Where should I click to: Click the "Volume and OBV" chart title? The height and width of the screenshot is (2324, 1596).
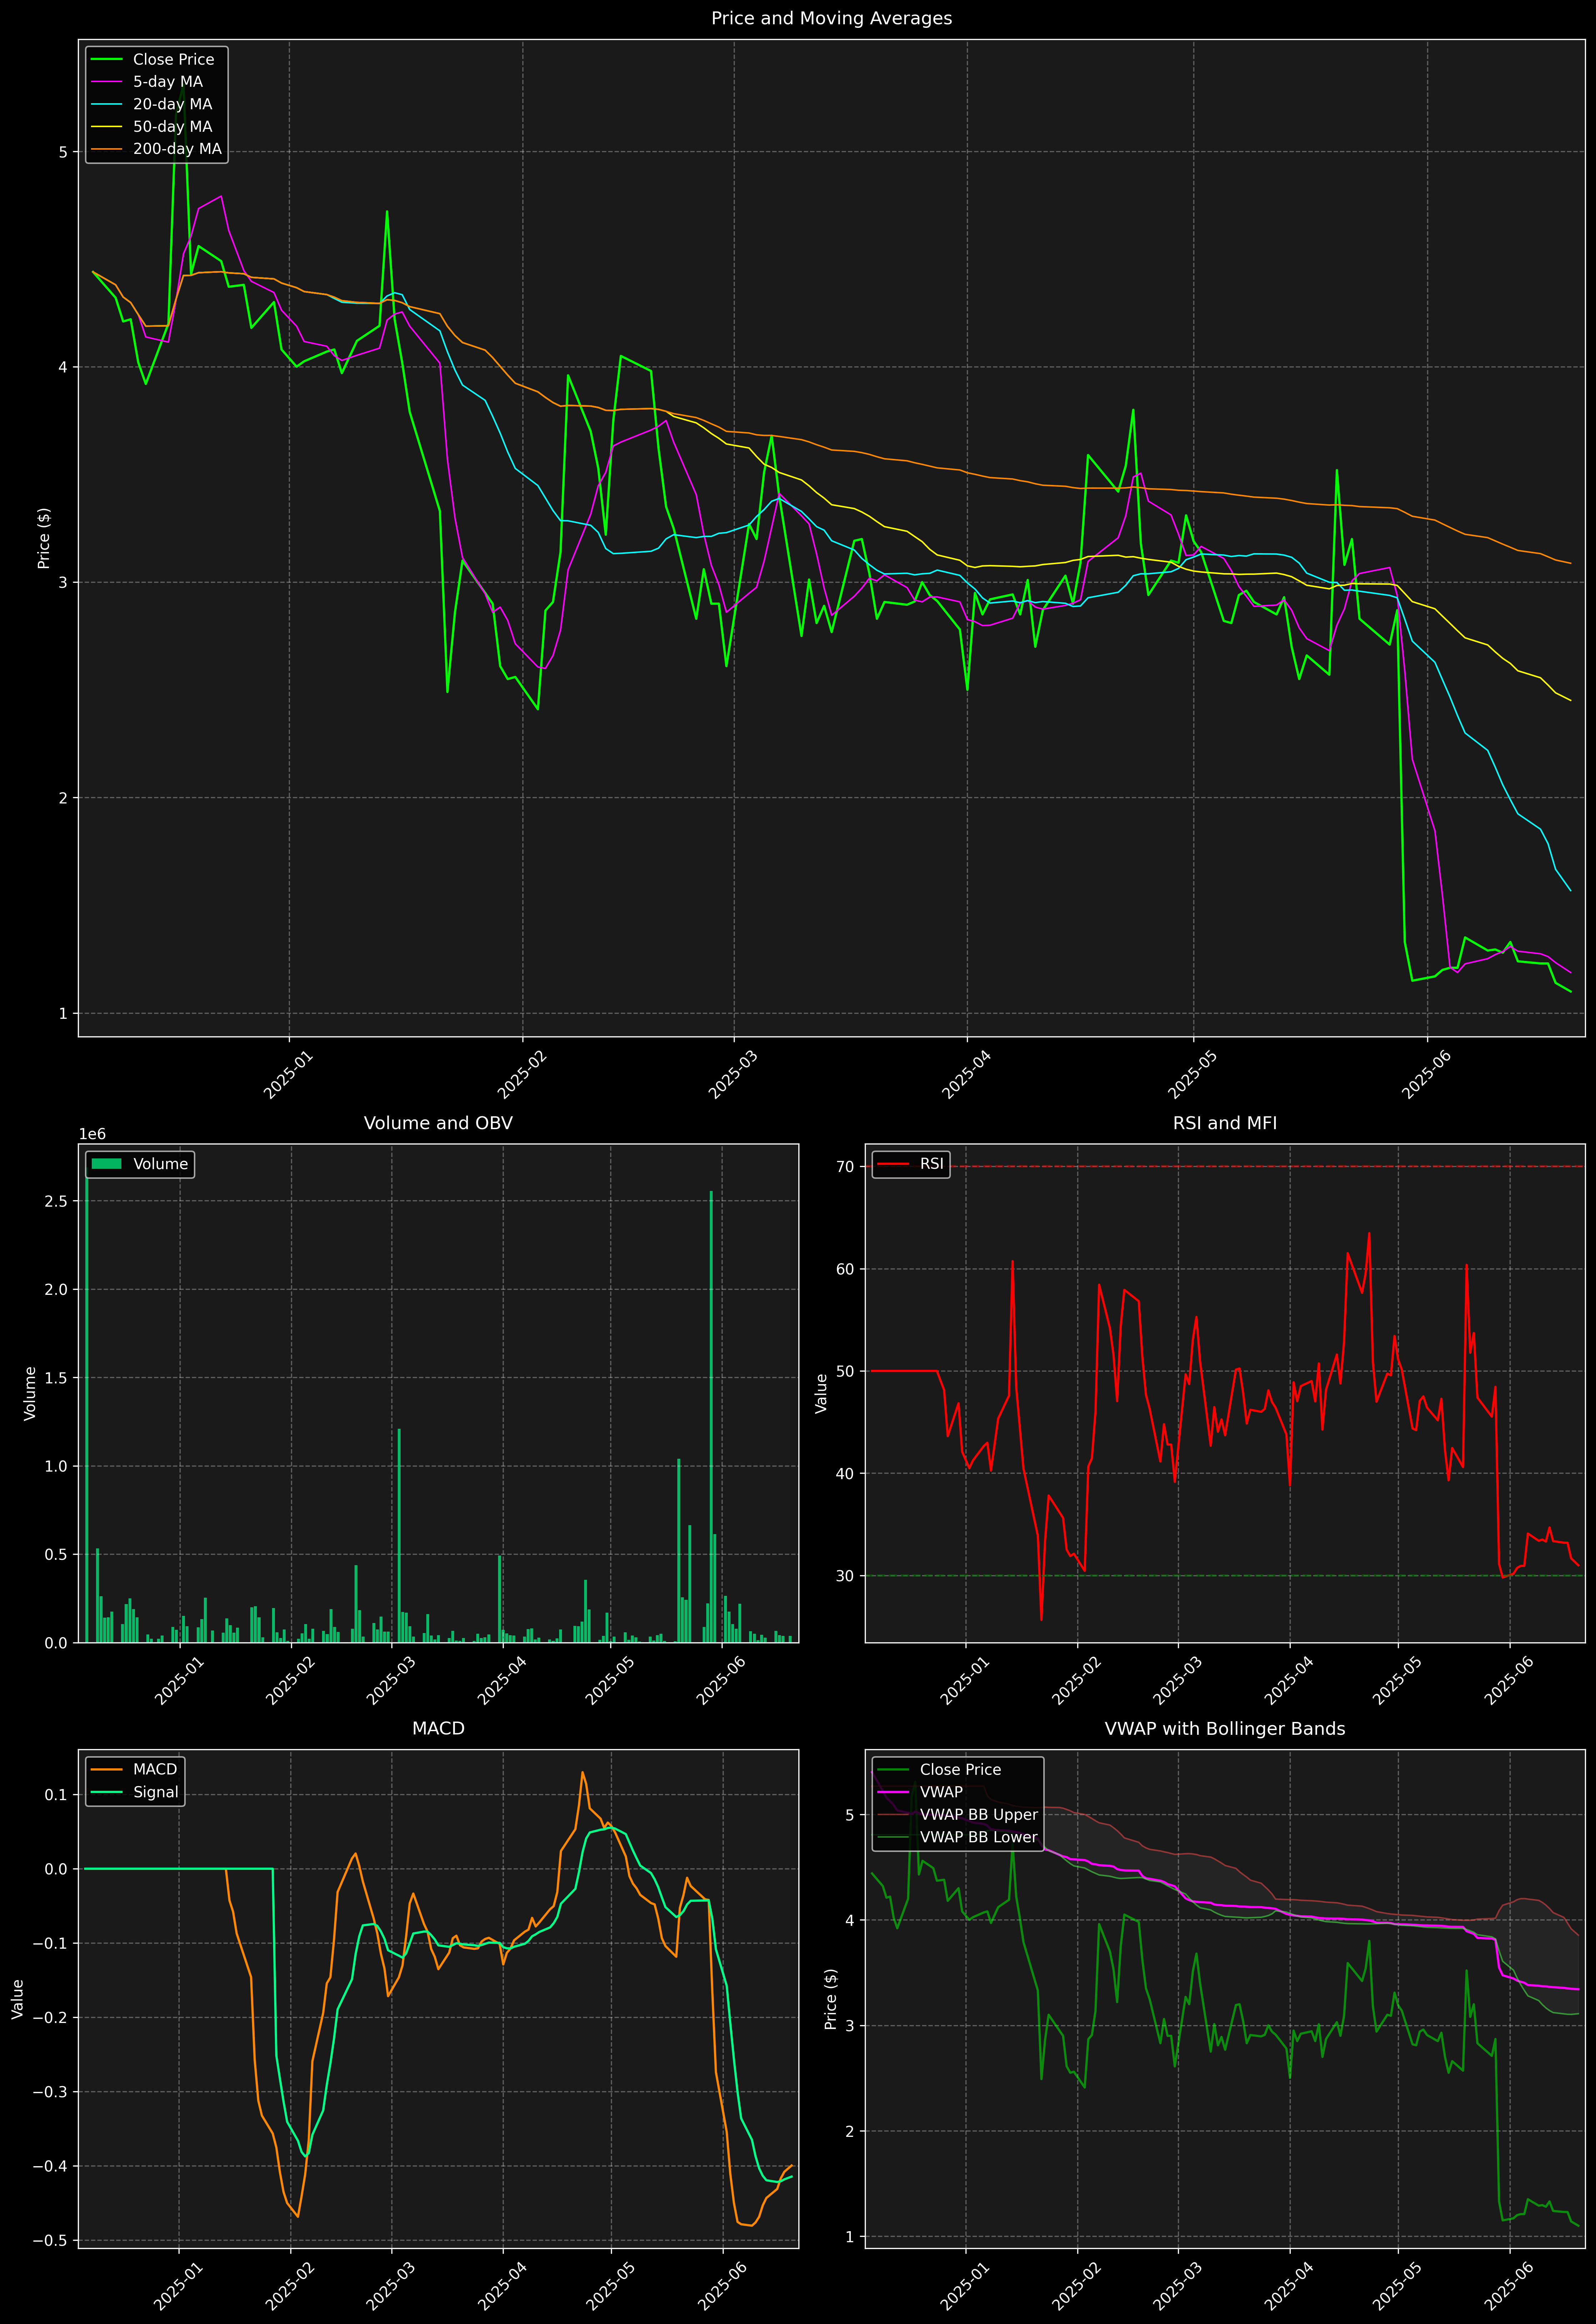438,1123
